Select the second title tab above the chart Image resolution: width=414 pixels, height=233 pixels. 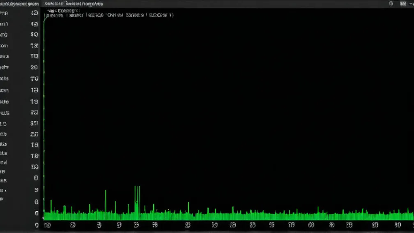[73, 4]
